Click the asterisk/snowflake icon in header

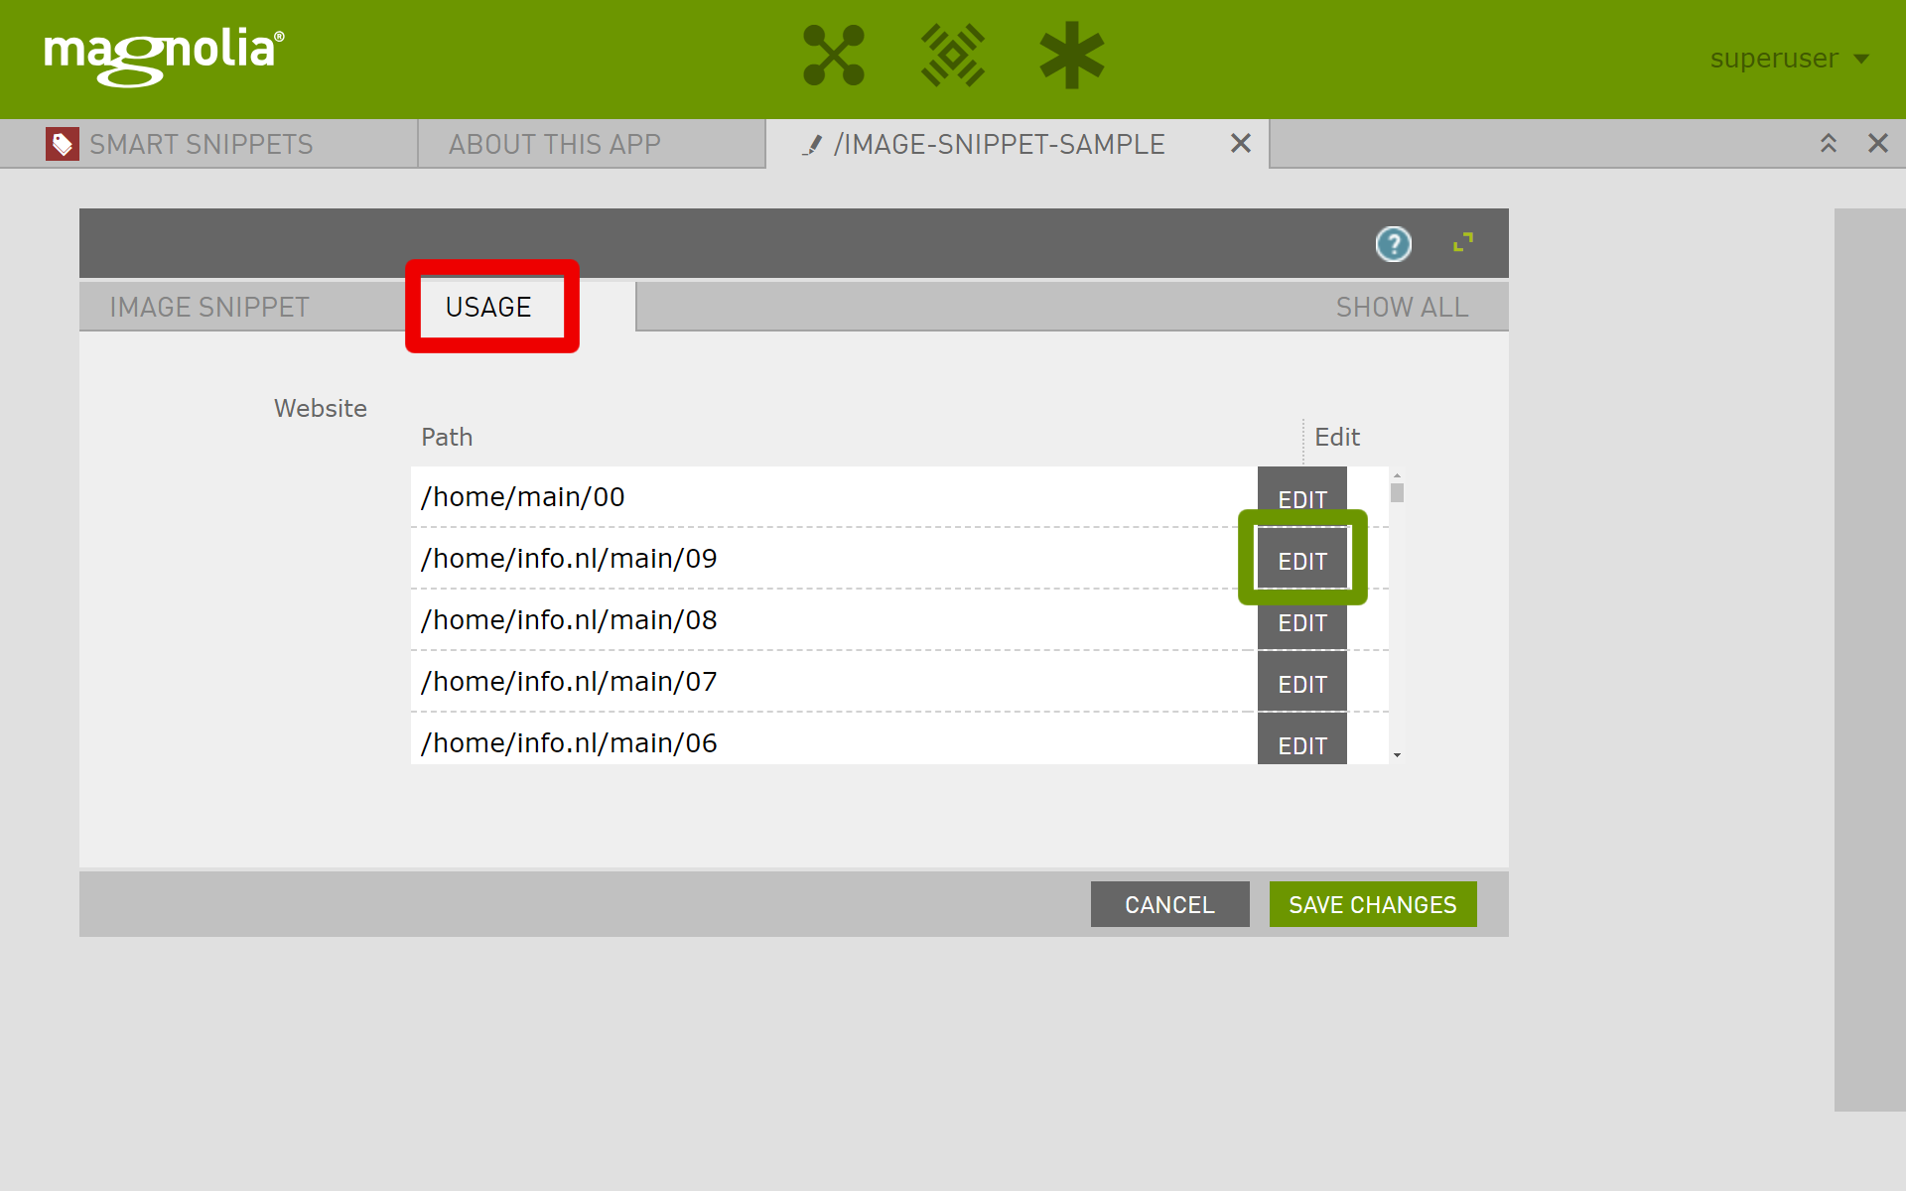1072,58
